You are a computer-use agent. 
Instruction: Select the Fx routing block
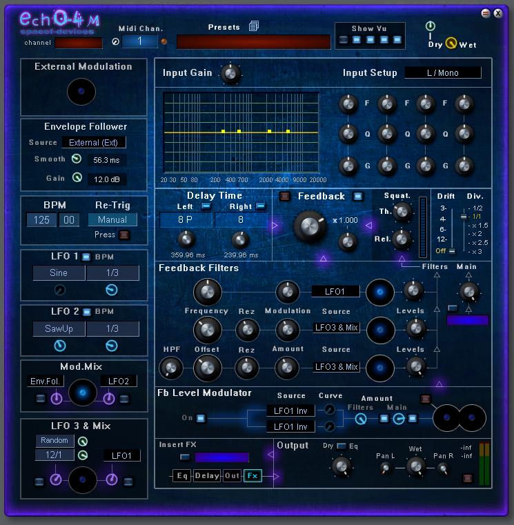click(253, 476)
